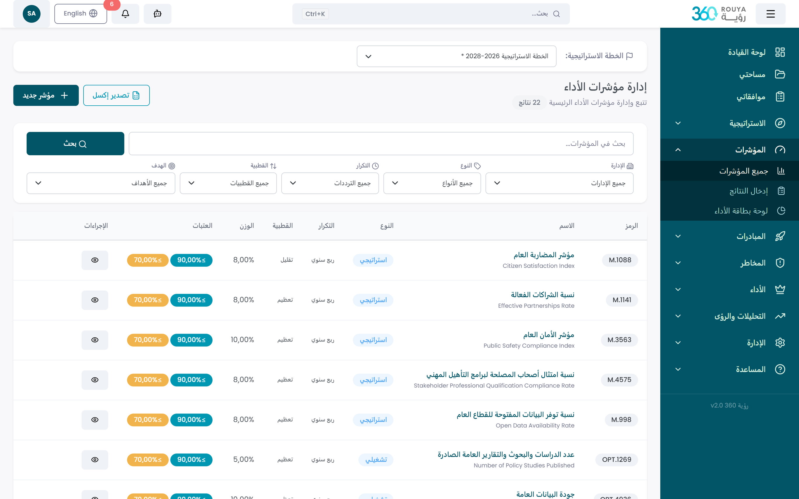Viewport: 799px width, 499px height.
Task: Create a new indicator with مؤشر جديد
Action: (46, 95)
